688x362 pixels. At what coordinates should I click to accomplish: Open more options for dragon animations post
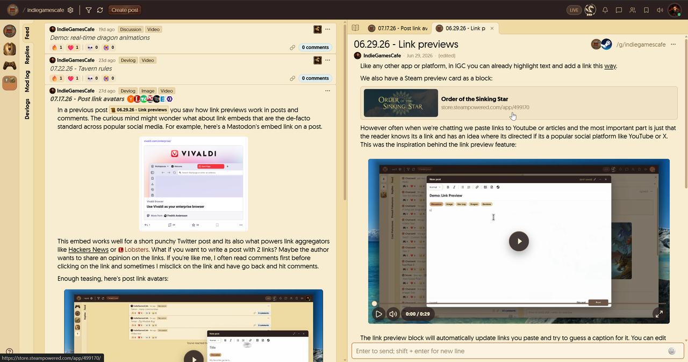tap(327, 30)
